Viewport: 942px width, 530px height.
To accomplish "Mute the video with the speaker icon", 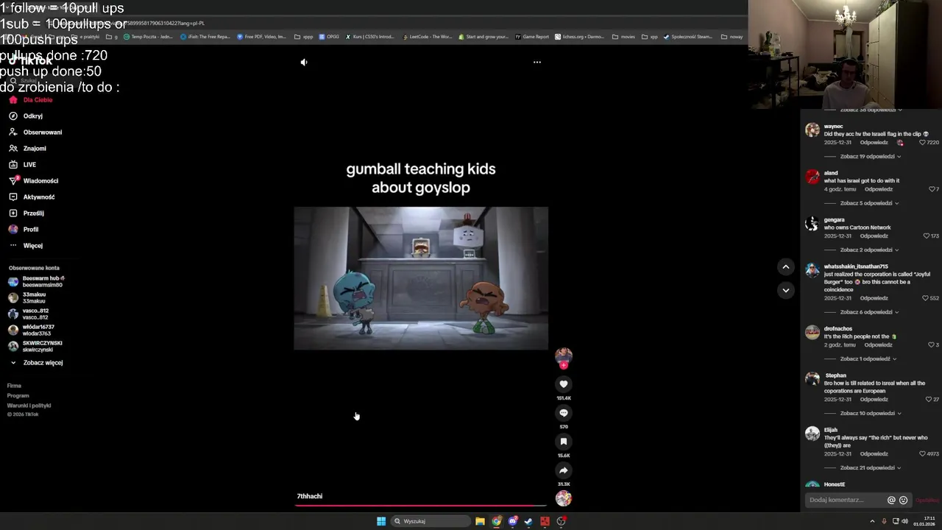I will [304, 63].
